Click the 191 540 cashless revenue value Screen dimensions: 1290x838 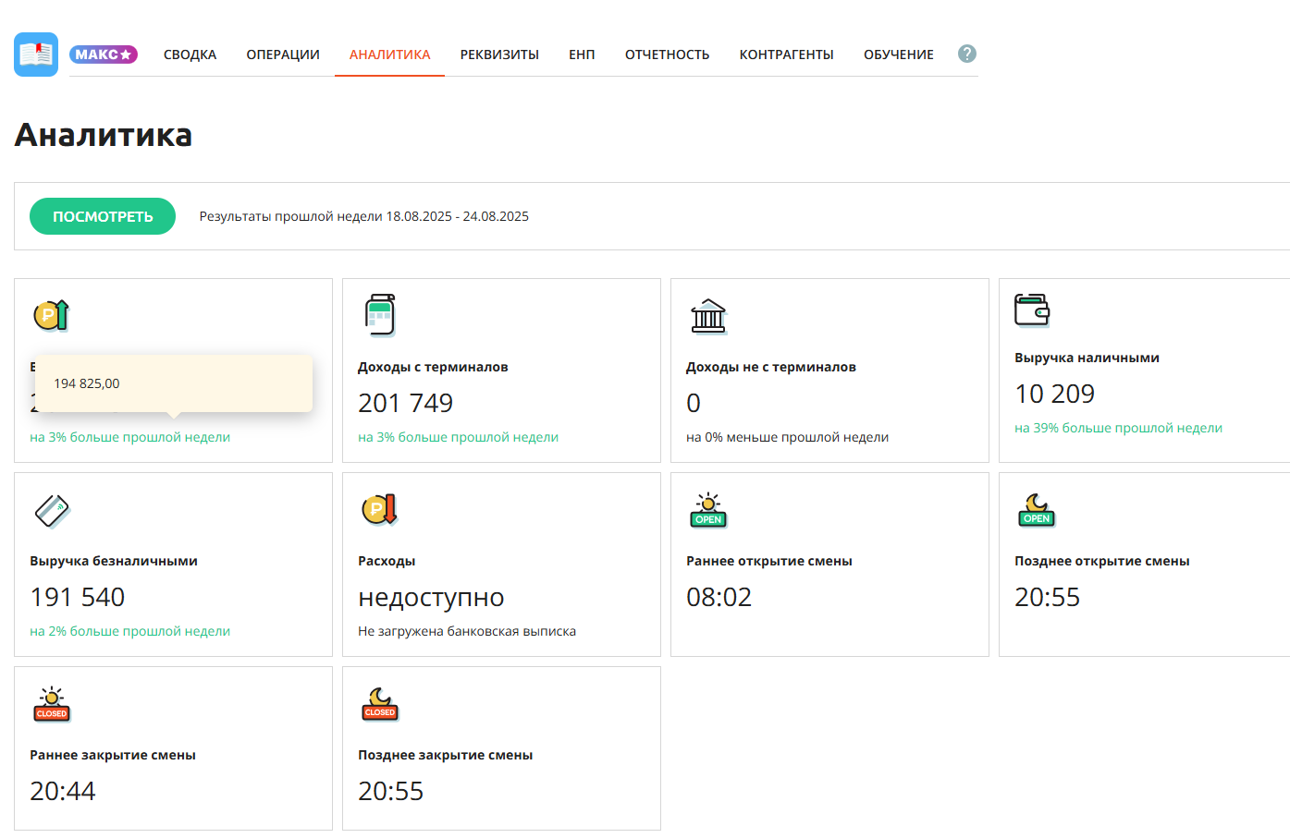tap(77, 597)
